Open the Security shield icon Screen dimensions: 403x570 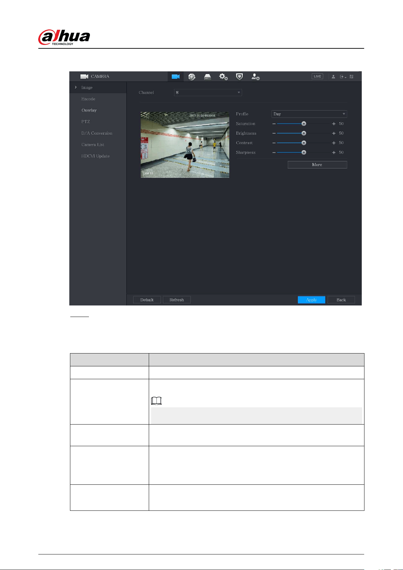[239, 77]
